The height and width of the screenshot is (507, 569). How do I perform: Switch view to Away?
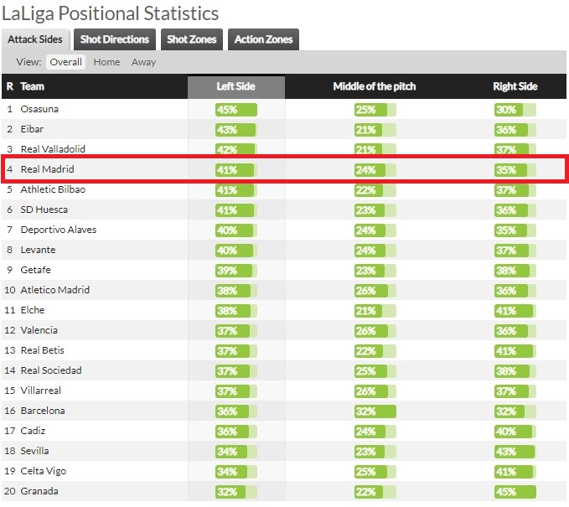(x=143, y=62)
